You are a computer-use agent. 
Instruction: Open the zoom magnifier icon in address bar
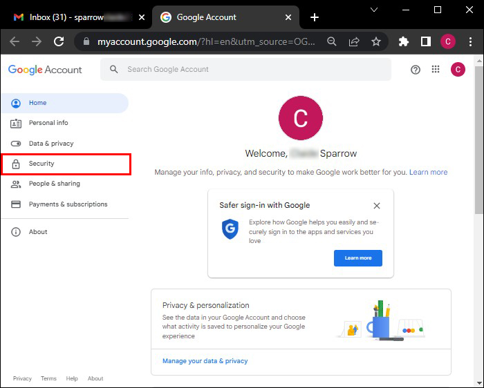[332, 41]
